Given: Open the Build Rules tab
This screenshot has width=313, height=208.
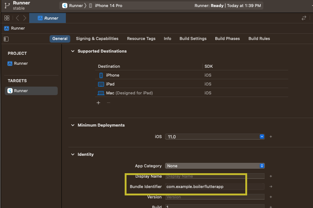Looking at the screenshot, I should coord(259,38).
